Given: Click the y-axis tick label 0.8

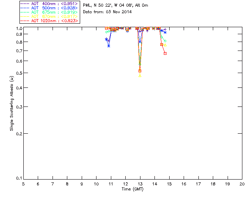Looking at the screenshot, I should click(x=19, y=42).
